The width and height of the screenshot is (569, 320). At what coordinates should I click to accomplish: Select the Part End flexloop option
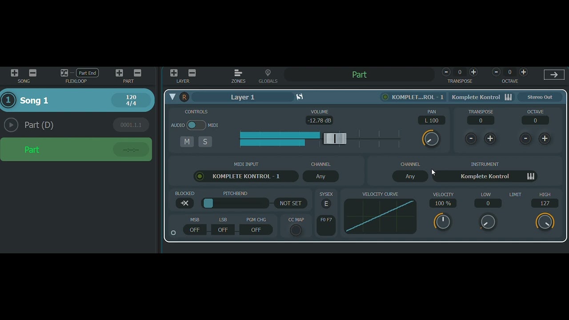coord(88,73)
